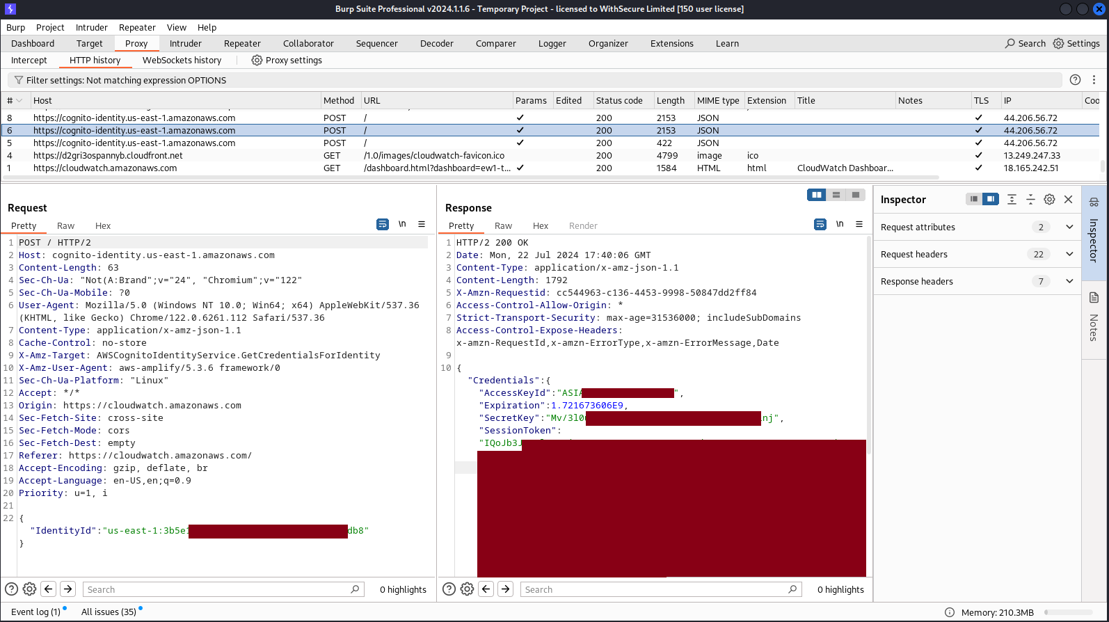
Task: Toggle the Request pane non-printable characters (\n) button
Action: coord(402,224)
